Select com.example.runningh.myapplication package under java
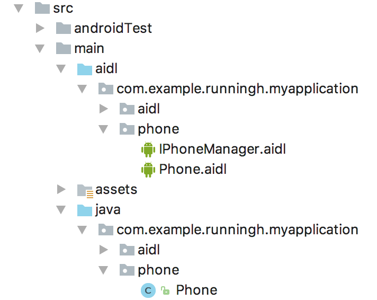The height and width of the screenshot is (300, 377). [x=237, y=230]
